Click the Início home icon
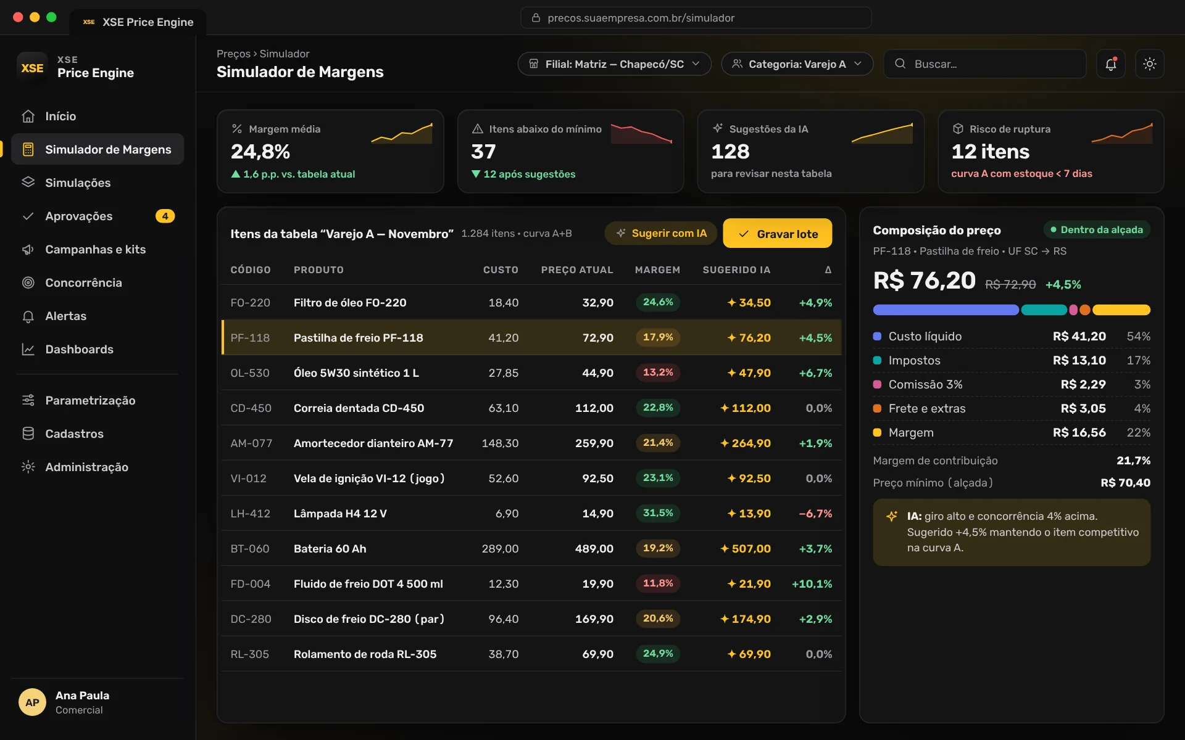Image resolution: width=1185 pixels, height=740 pixels. (28, 116)
